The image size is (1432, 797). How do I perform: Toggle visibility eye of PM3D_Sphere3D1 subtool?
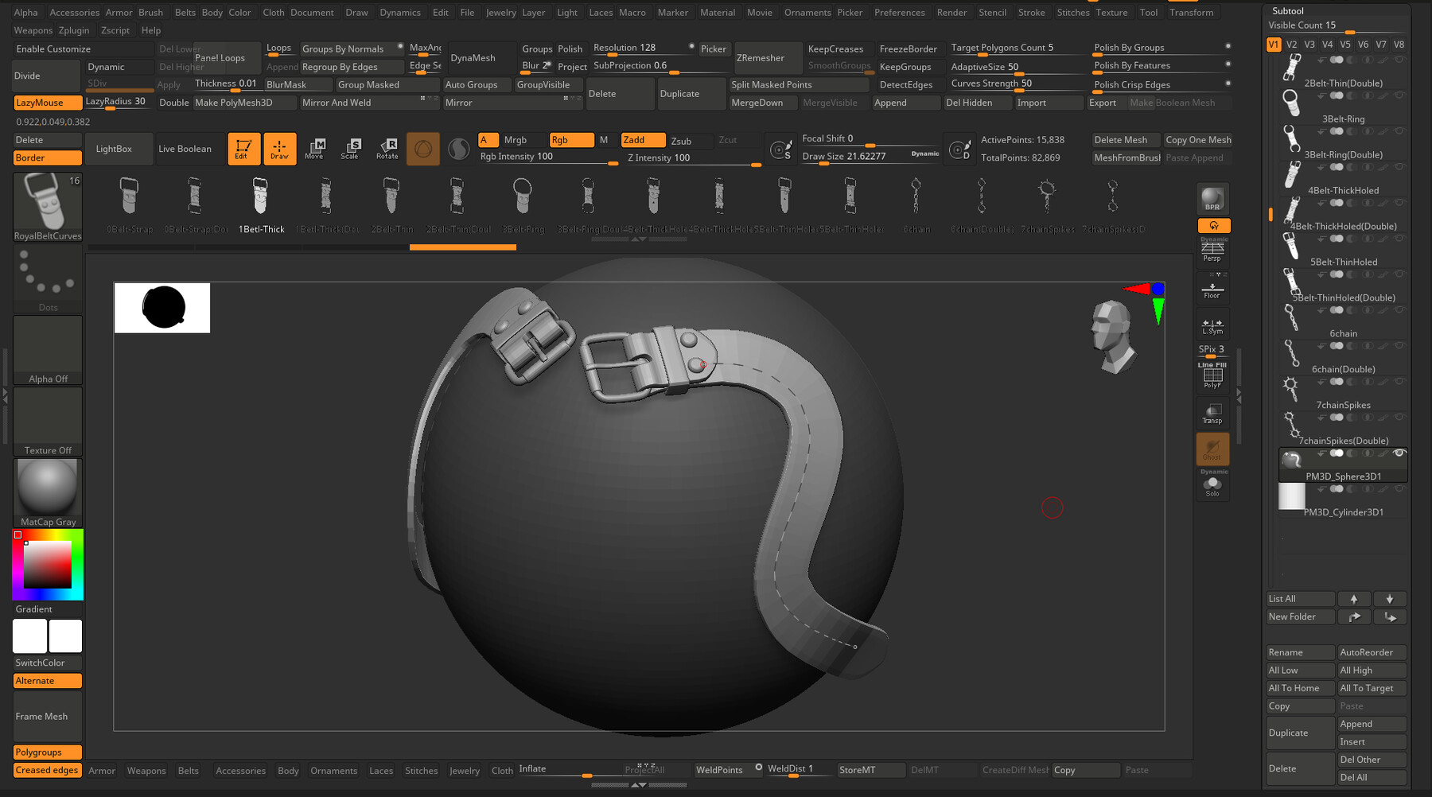click(1399, 453)
